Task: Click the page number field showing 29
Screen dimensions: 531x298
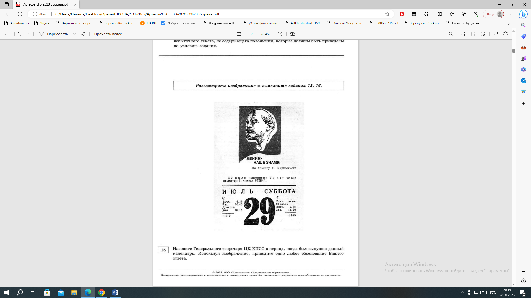Action: [x=252, y=34]
